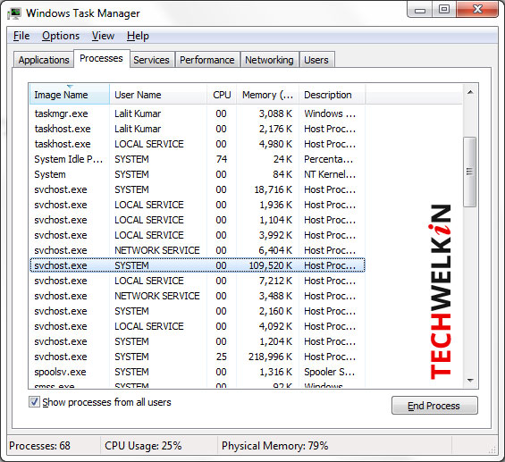
Task: Toggle Show processes from all users checkbox
Action: tap(34, 402)
